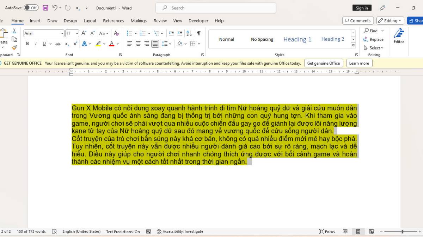
Task: Toggle justify alignment
Action: pyautogui.click(x=155, y=44)
